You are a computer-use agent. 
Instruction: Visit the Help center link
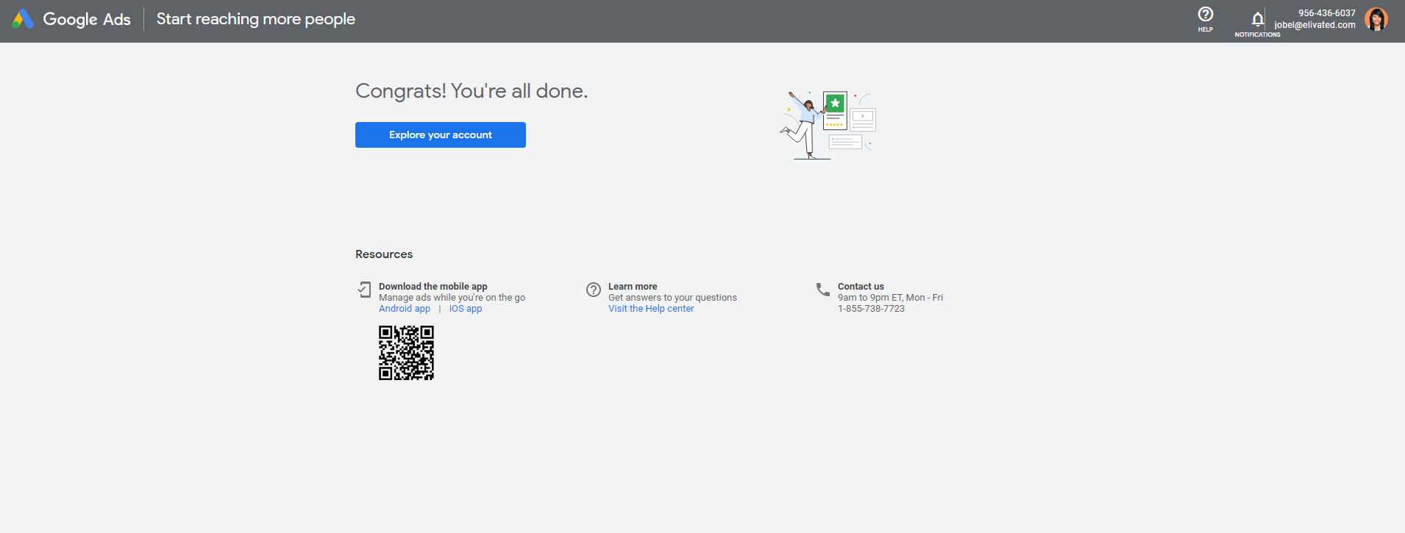(651, 309)
